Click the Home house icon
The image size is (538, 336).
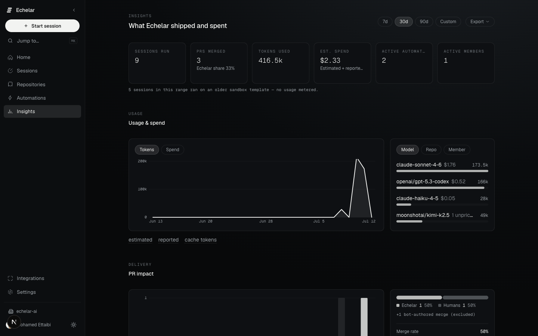[10, 57]
